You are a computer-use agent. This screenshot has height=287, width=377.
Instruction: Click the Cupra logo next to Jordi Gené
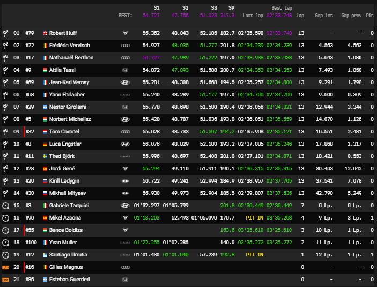[x=125, y=169]
